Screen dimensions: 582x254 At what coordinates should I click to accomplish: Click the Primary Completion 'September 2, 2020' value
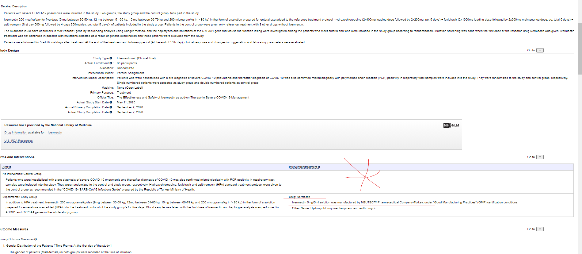(x=130, y=107)
